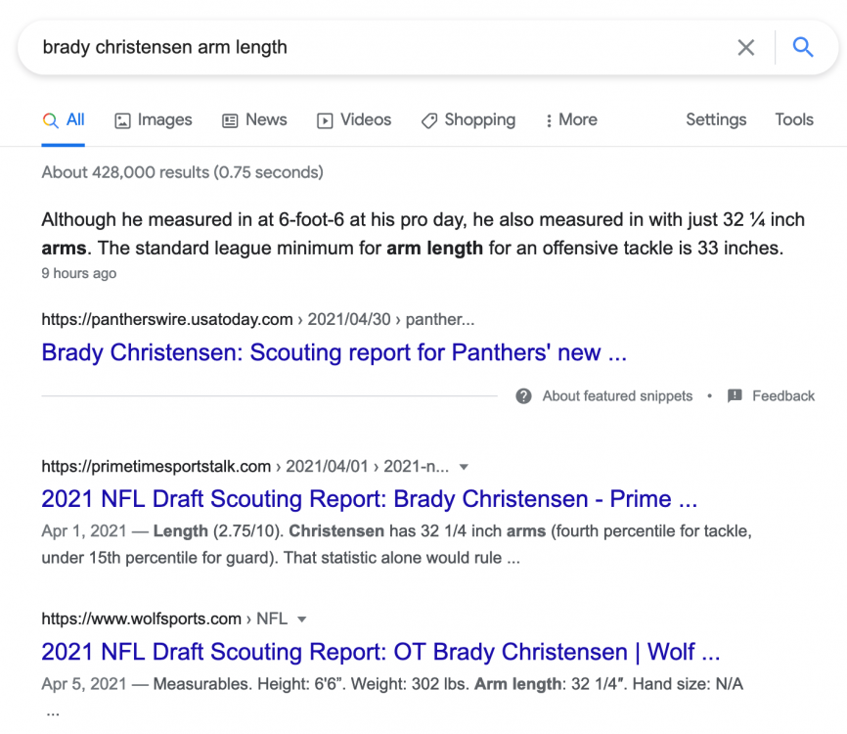
Task: Open the search Tools menu
Action: pyautogui.click(x=794, y=119)
